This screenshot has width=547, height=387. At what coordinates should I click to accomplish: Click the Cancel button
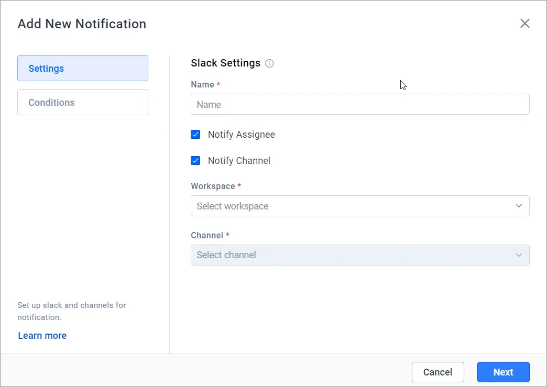click(x=438, y=372)
